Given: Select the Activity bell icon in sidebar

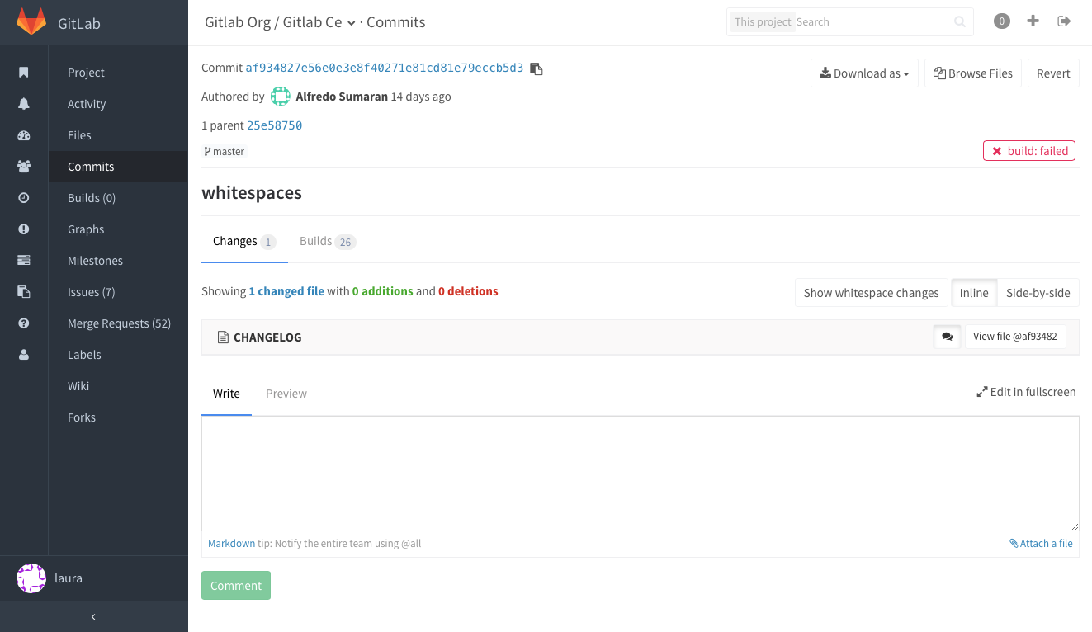Looking at the screenshot, I should [x=24, y=104].
